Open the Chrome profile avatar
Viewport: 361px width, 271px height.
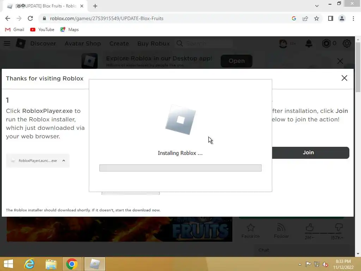(x=342, y=18)
